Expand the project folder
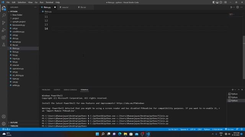Viewport: 245px width, 137px height. [23, 18]
